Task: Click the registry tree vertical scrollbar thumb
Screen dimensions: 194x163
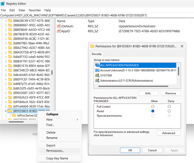Action: pyautogui.click(x=52, y=72)
